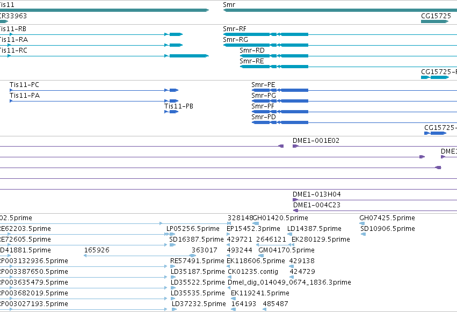
Task: Click the Tis11-RC thick exon bar
Action: [189, 56]
